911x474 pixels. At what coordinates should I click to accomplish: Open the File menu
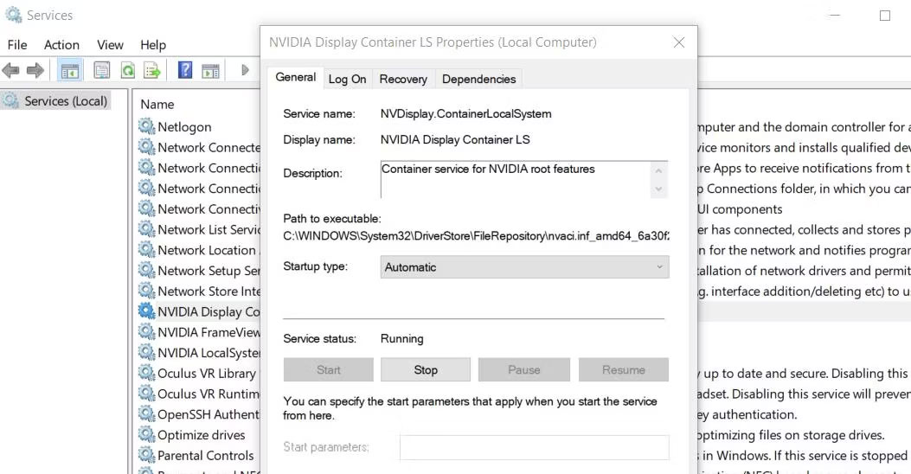click(x=16, y=45)
